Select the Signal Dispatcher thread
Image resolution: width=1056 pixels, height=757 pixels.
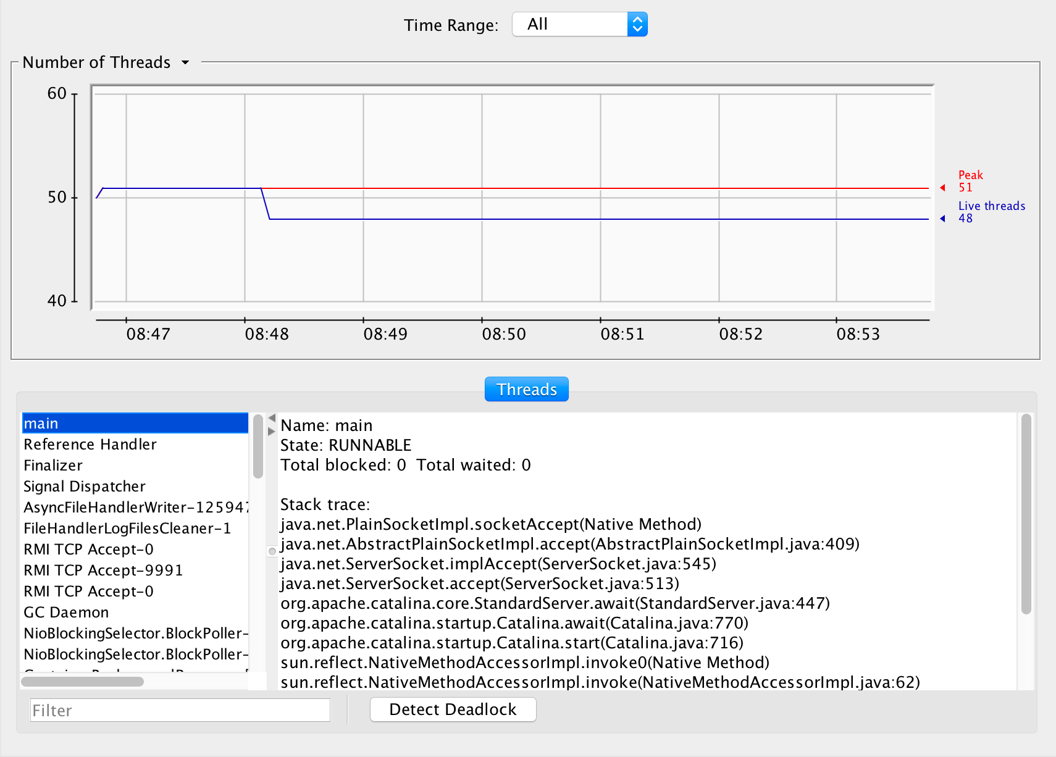point(84,486)
